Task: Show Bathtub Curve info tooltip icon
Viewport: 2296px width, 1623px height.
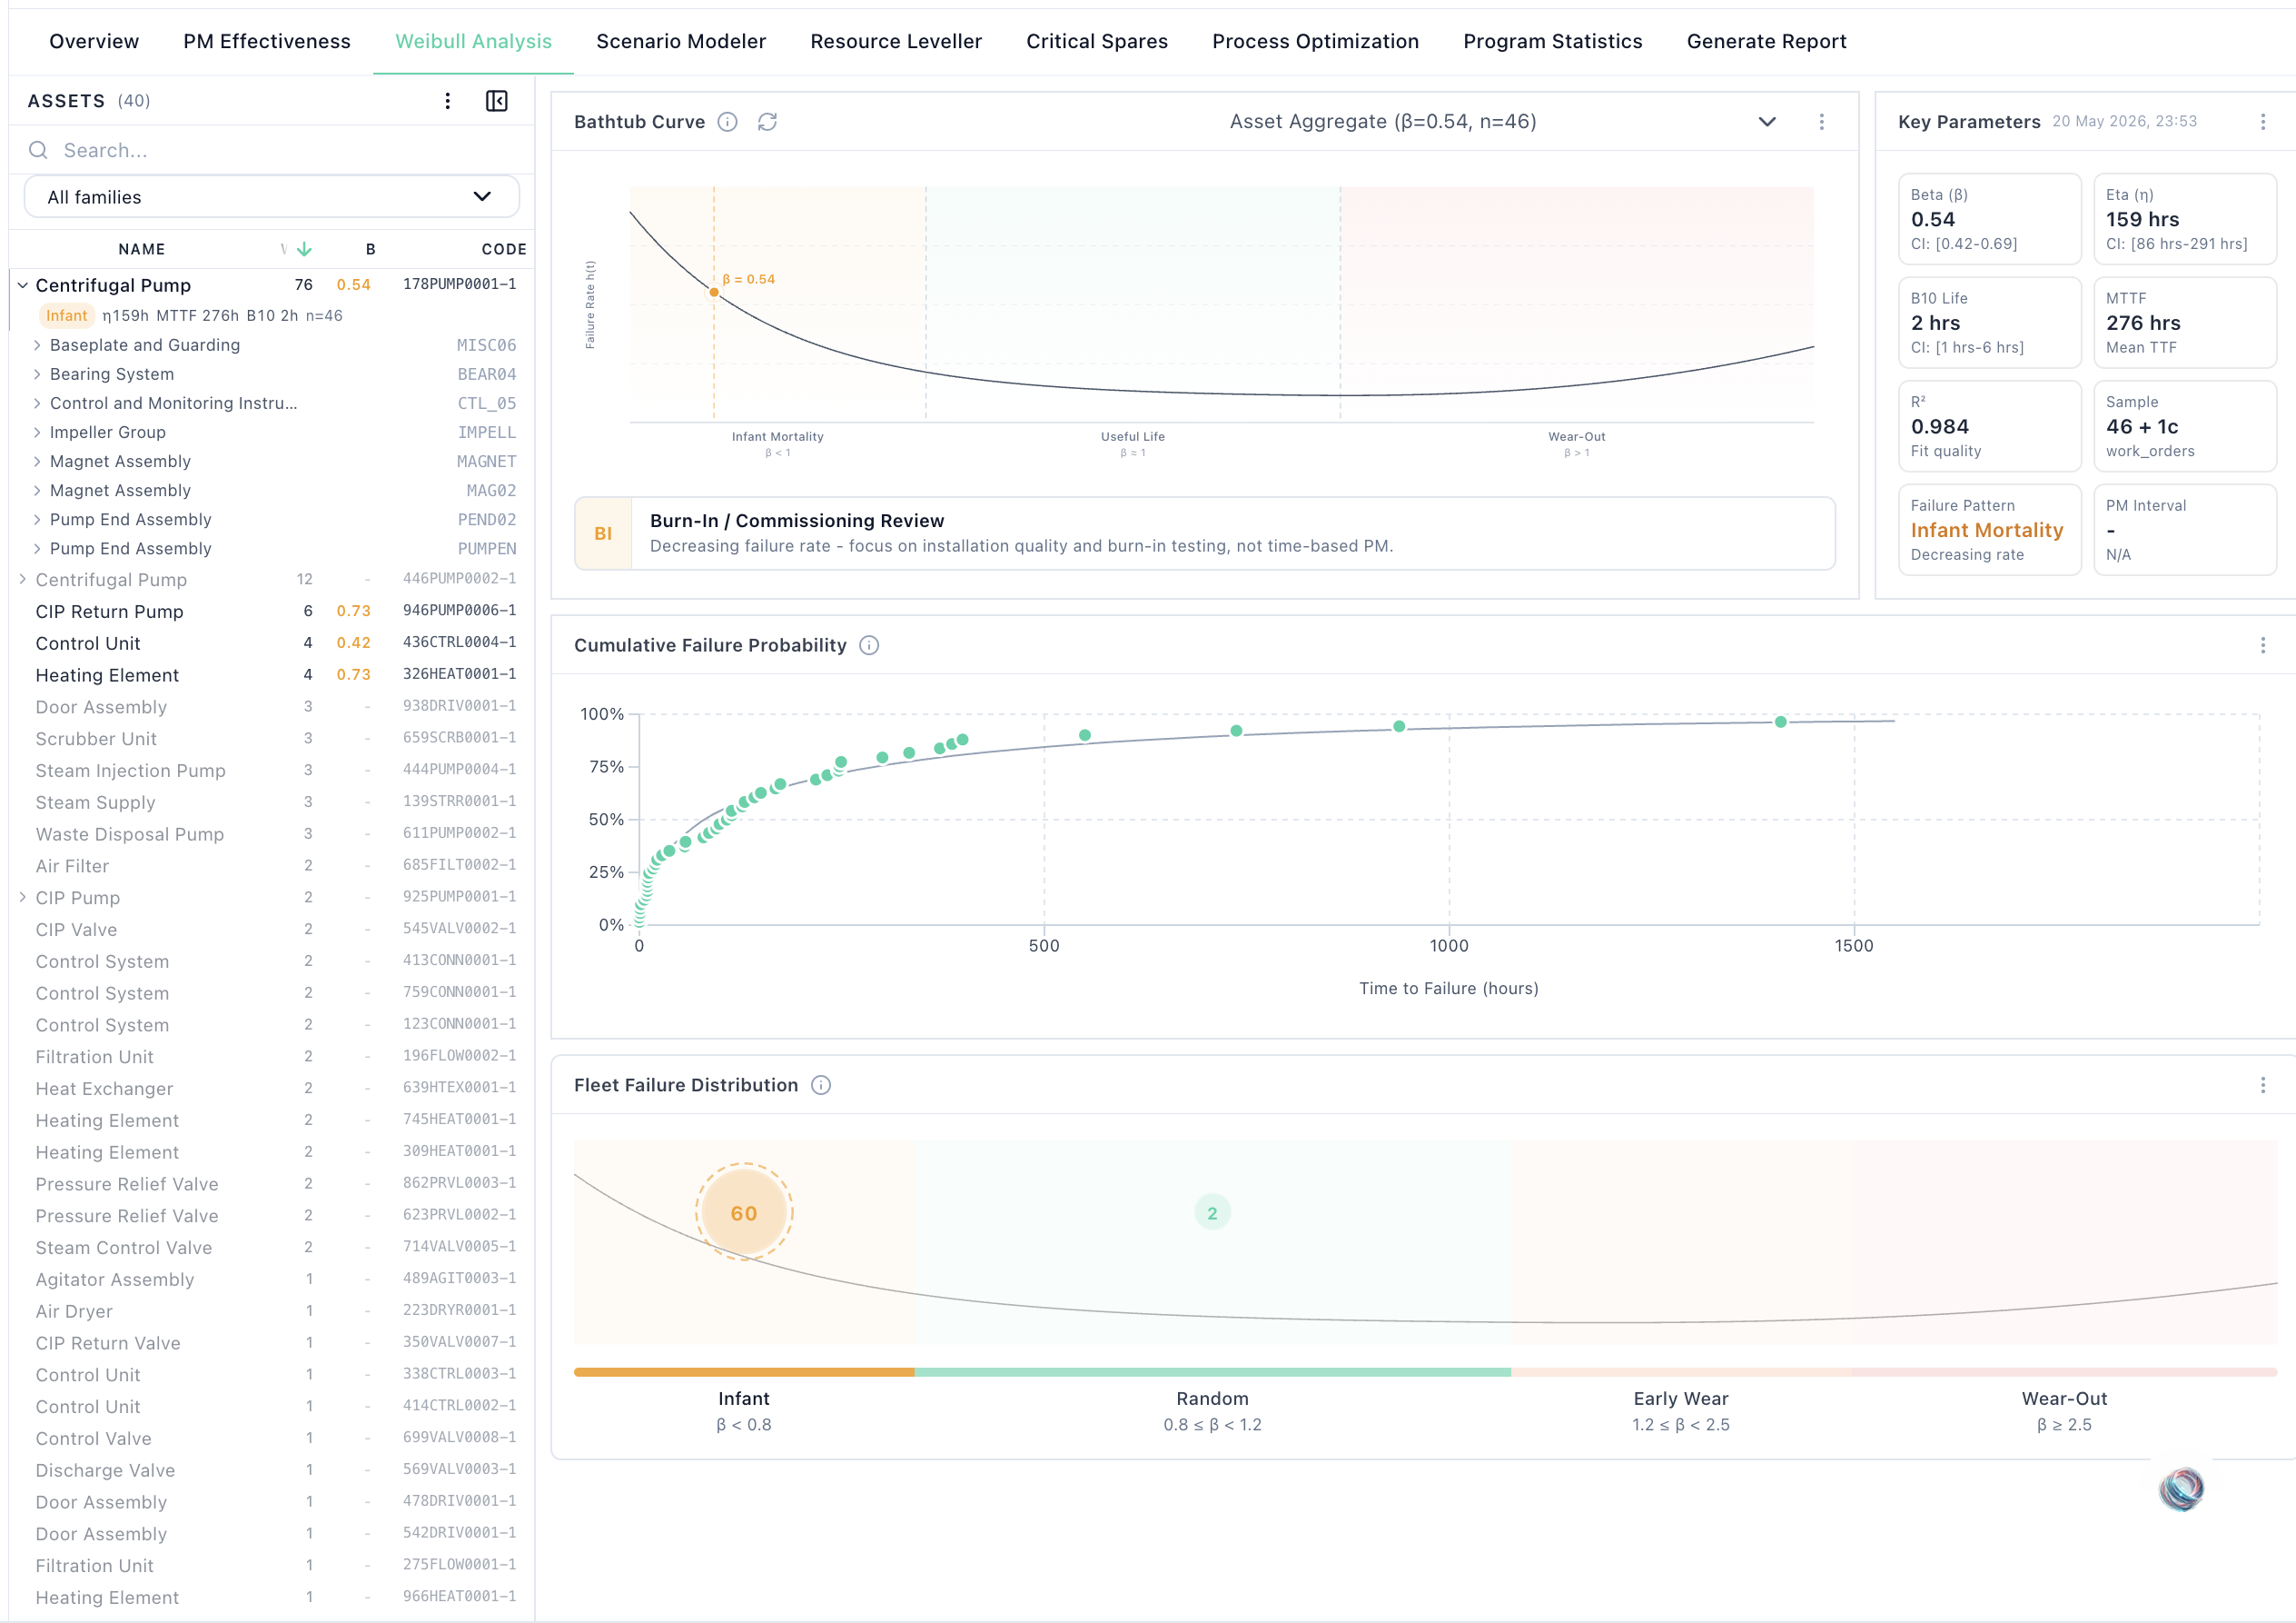Action: click(x=728, y=122)
